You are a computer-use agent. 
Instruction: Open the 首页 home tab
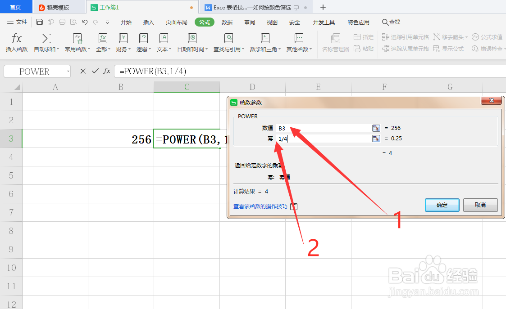pos(15,7)
